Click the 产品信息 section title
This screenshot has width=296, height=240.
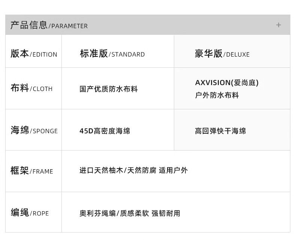click(x=29, y=25)
